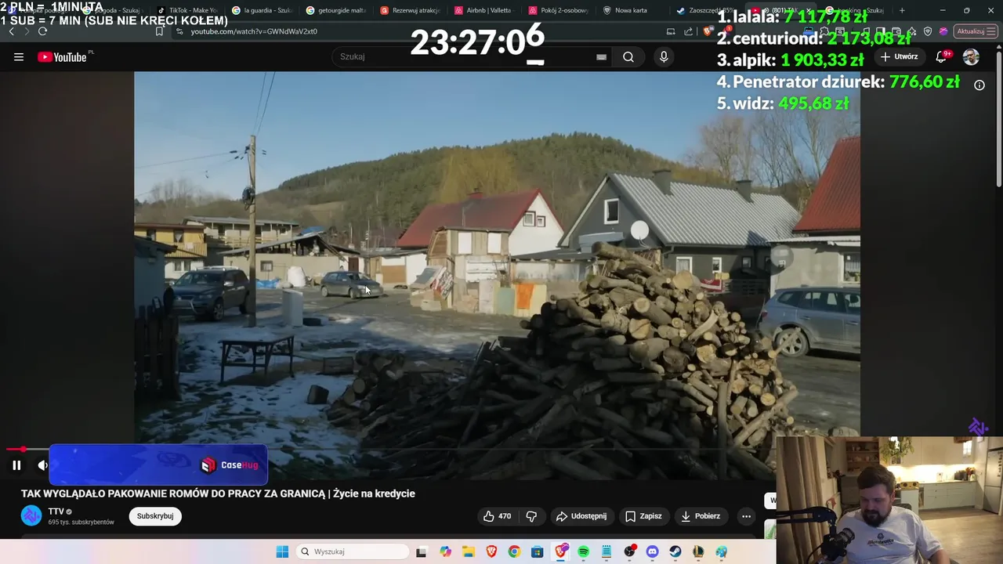Launch Copilot from the taskbar
This screenshot has width=1003, height=564.
coord(446,552)
